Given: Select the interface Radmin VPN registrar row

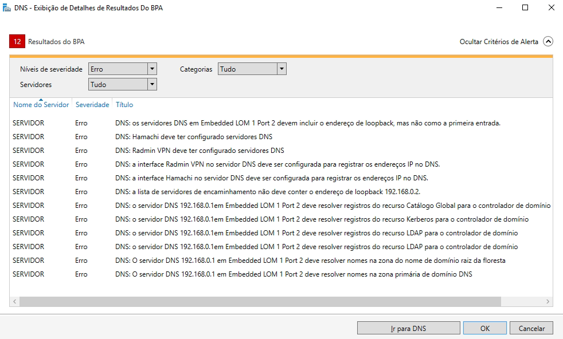Looking at the screenshot, I should pyautogui.click(x=281, y=164).
